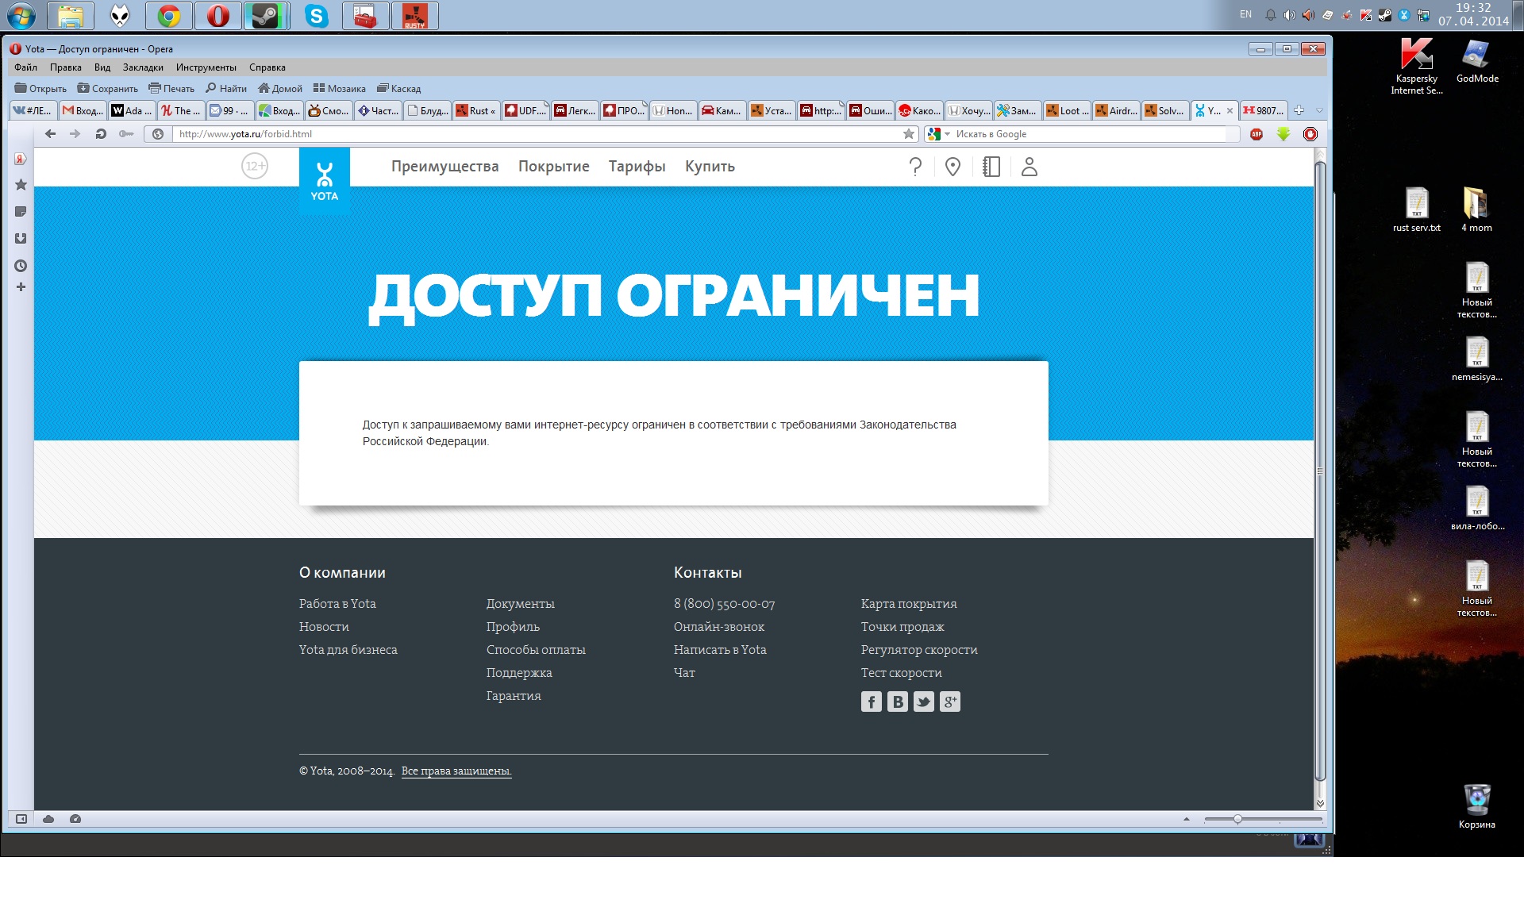This screenshot has width=1524, height=911.
Task: Switch to the Loot tab
Action: click(x=1067, y=110)
